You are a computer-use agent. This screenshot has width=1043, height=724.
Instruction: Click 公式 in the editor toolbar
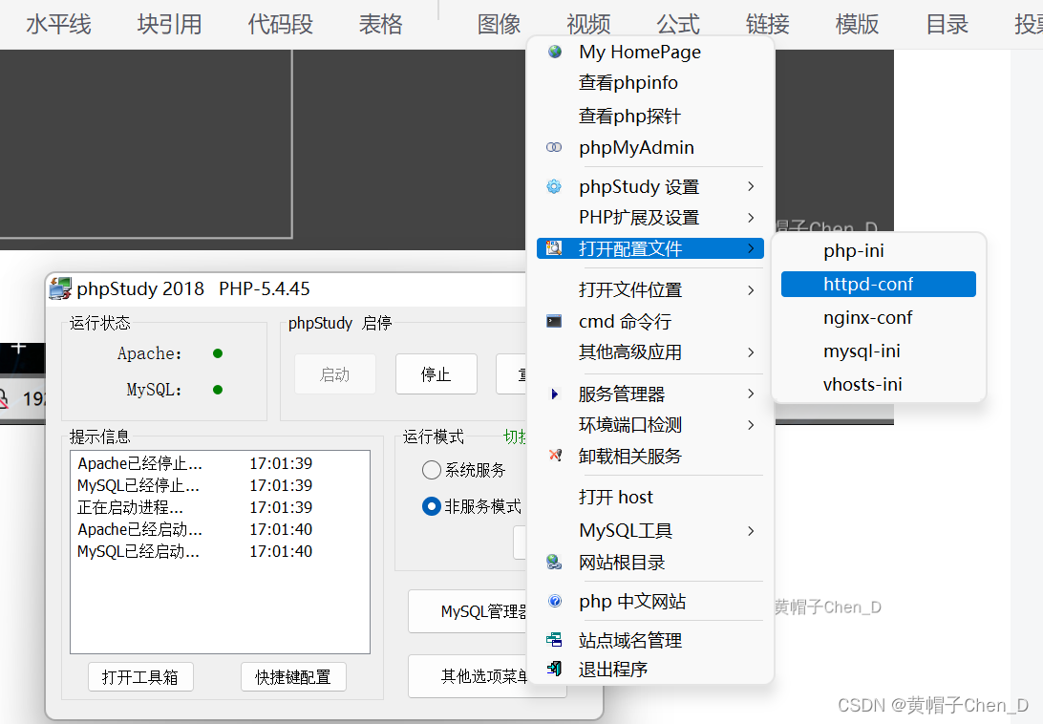coord(678,25)
